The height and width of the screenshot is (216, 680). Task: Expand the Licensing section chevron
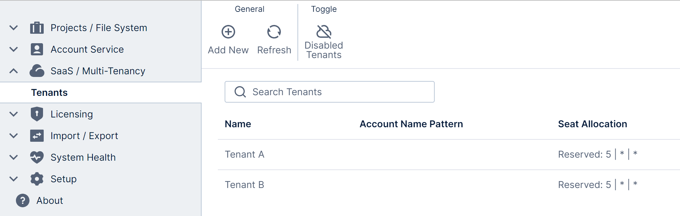(x=14, y=114)
